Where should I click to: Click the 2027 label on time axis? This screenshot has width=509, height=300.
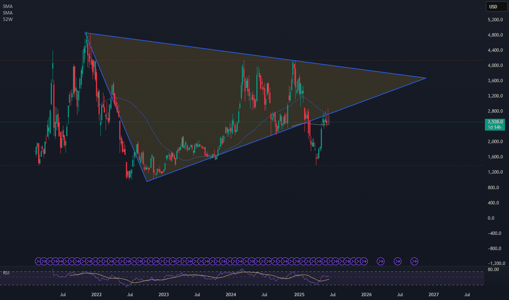click(434, 295)
